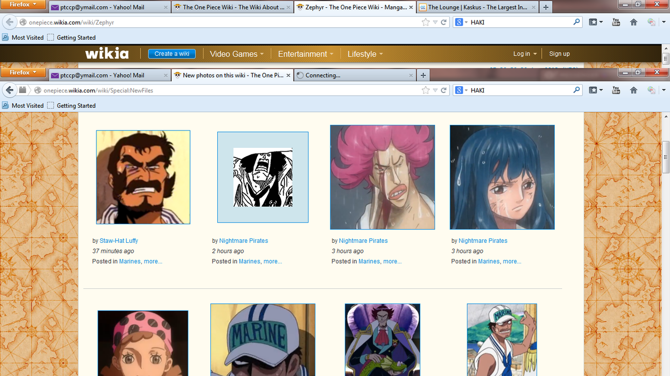Click the Wikia logo

coord(107,54)
